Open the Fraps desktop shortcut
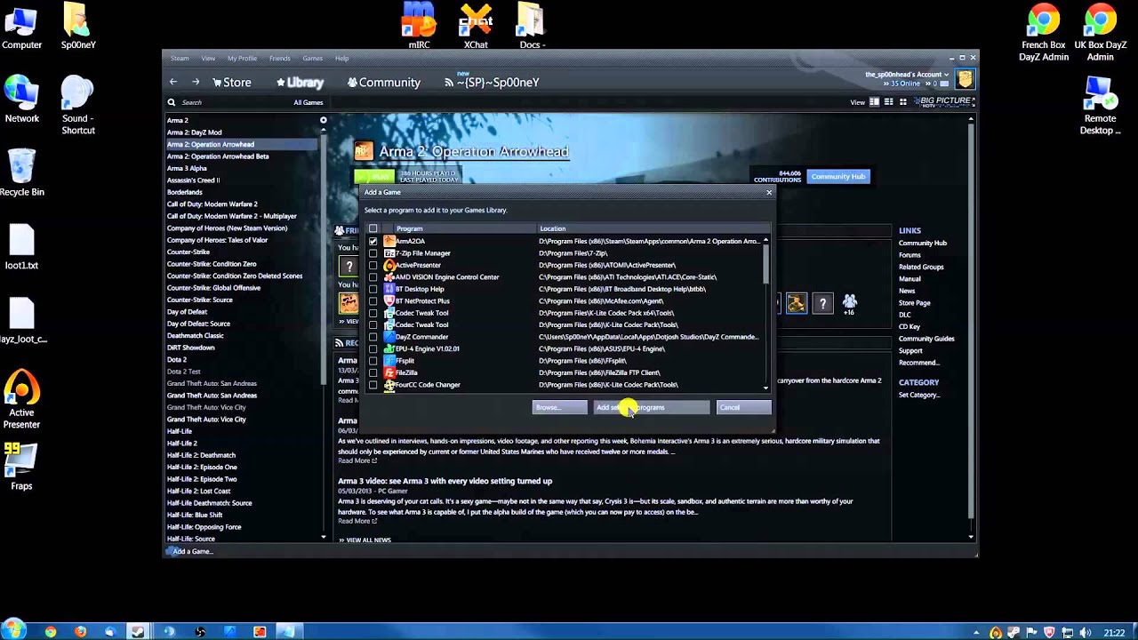 (21, 468)
